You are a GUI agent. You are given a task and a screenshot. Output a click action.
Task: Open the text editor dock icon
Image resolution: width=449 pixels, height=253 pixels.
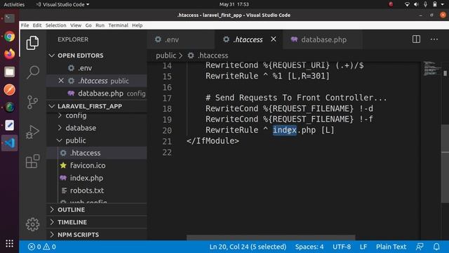[x=9, y=125]
